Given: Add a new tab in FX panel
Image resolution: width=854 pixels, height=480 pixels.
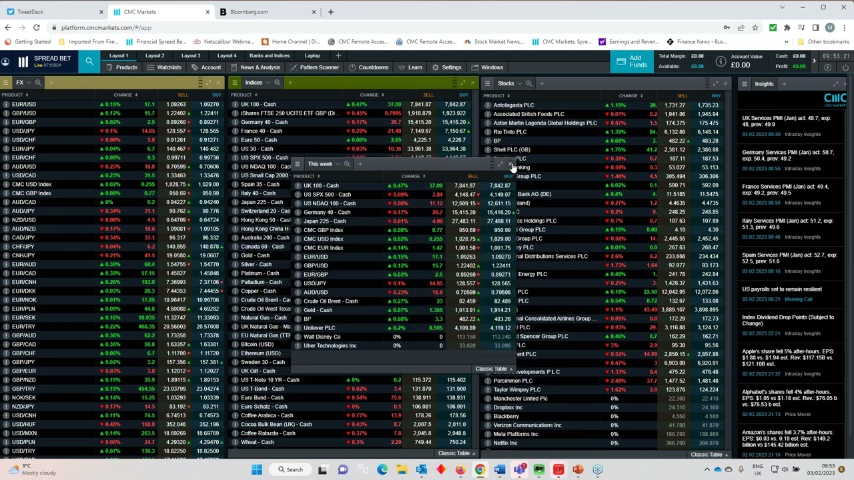Looking at the screenshot, I should pyautogui.click(x=51, y=83).
